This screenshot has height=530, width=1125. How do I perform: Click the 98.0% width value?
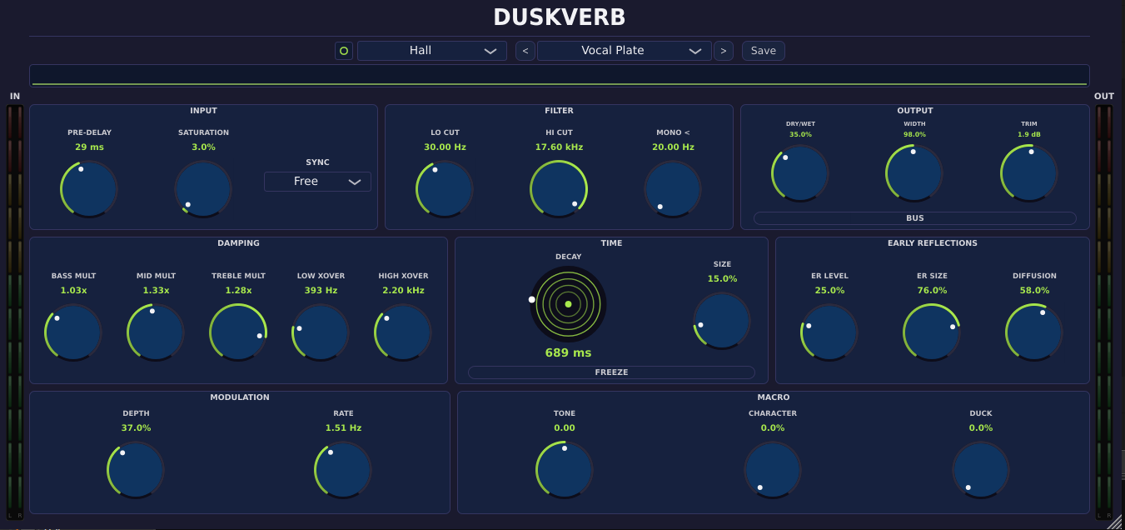[914, 134]
